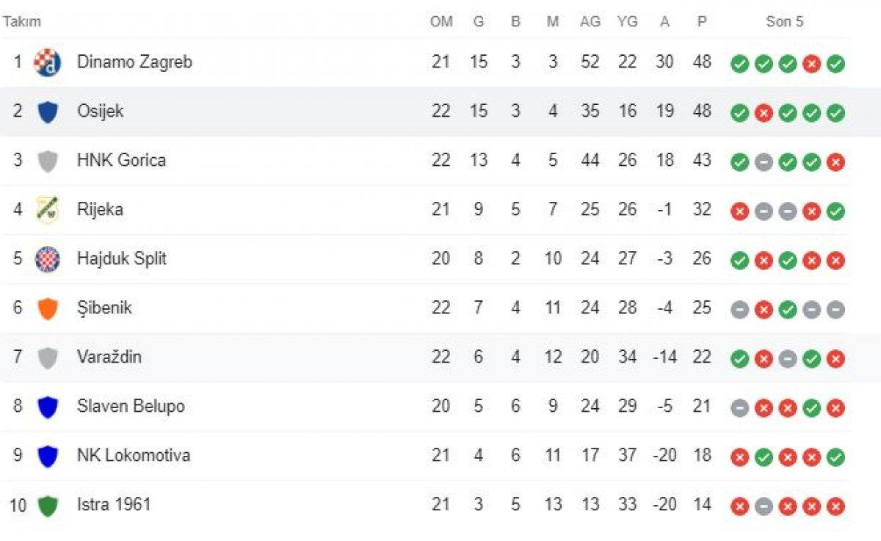Viewport: 881px width, 541px height.
Task: Open the Dinamo Zagreb team link
Action: click(x=134, y=62)
